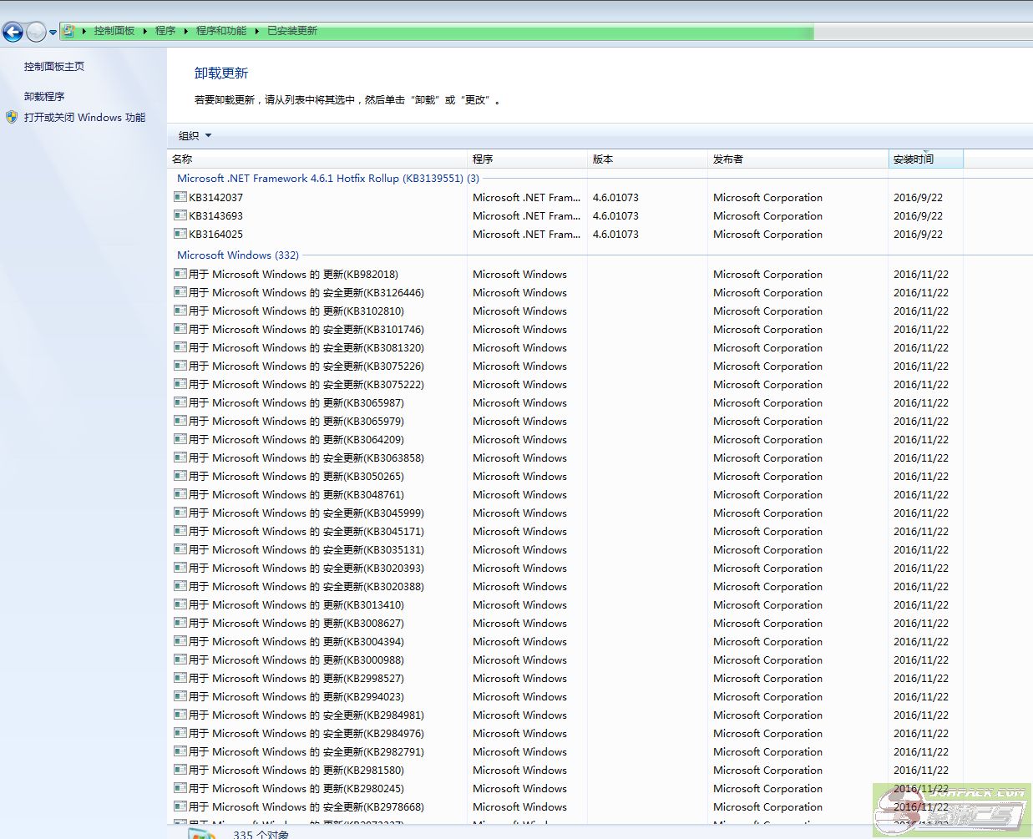The width and height of the screenshot is (1033, 839).
Task: Click the icon beside KB3126446 security update
Action: pos(180,293)
